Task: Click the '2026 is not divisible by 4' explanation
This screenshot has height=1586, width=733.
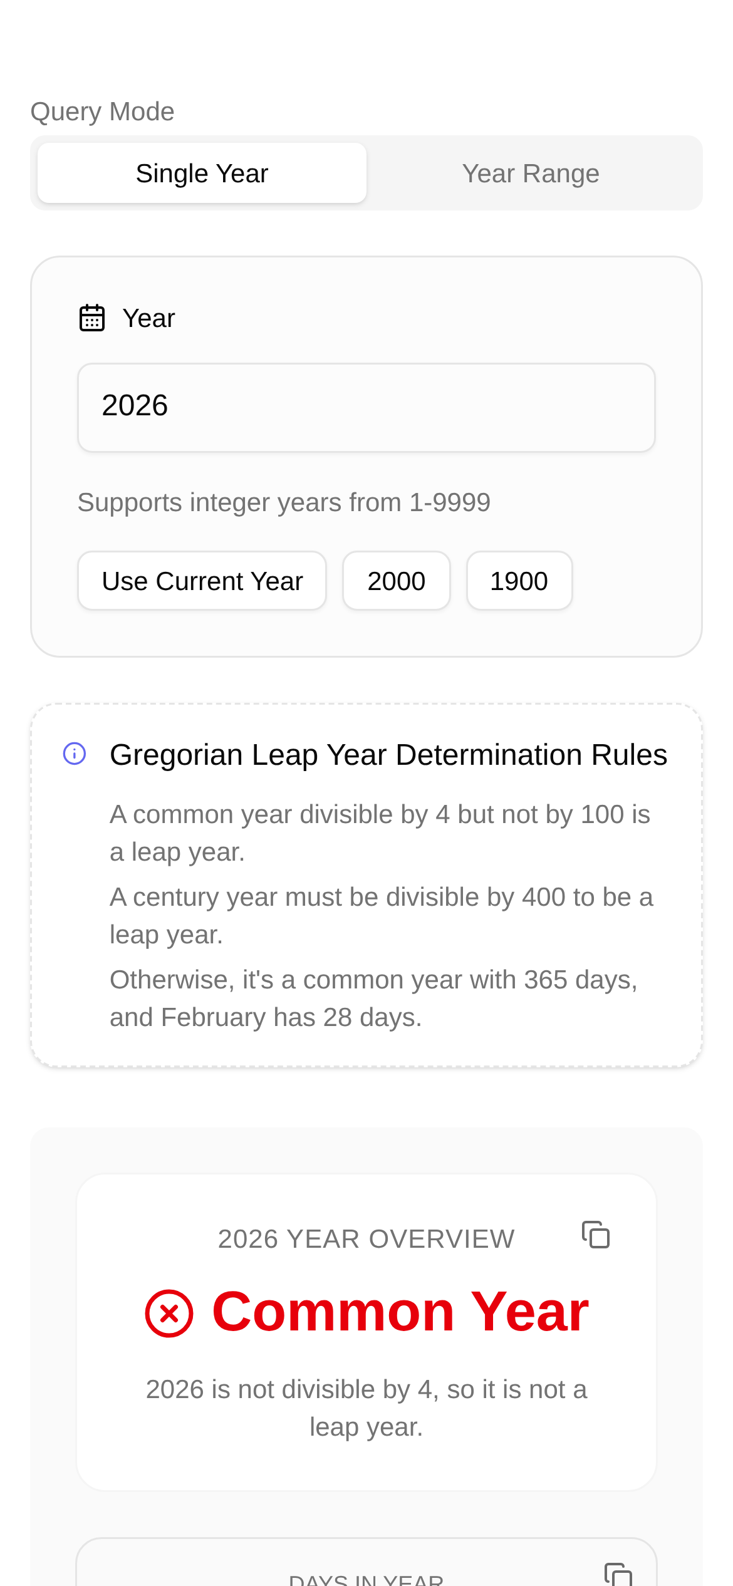Action: point(366,1408)
